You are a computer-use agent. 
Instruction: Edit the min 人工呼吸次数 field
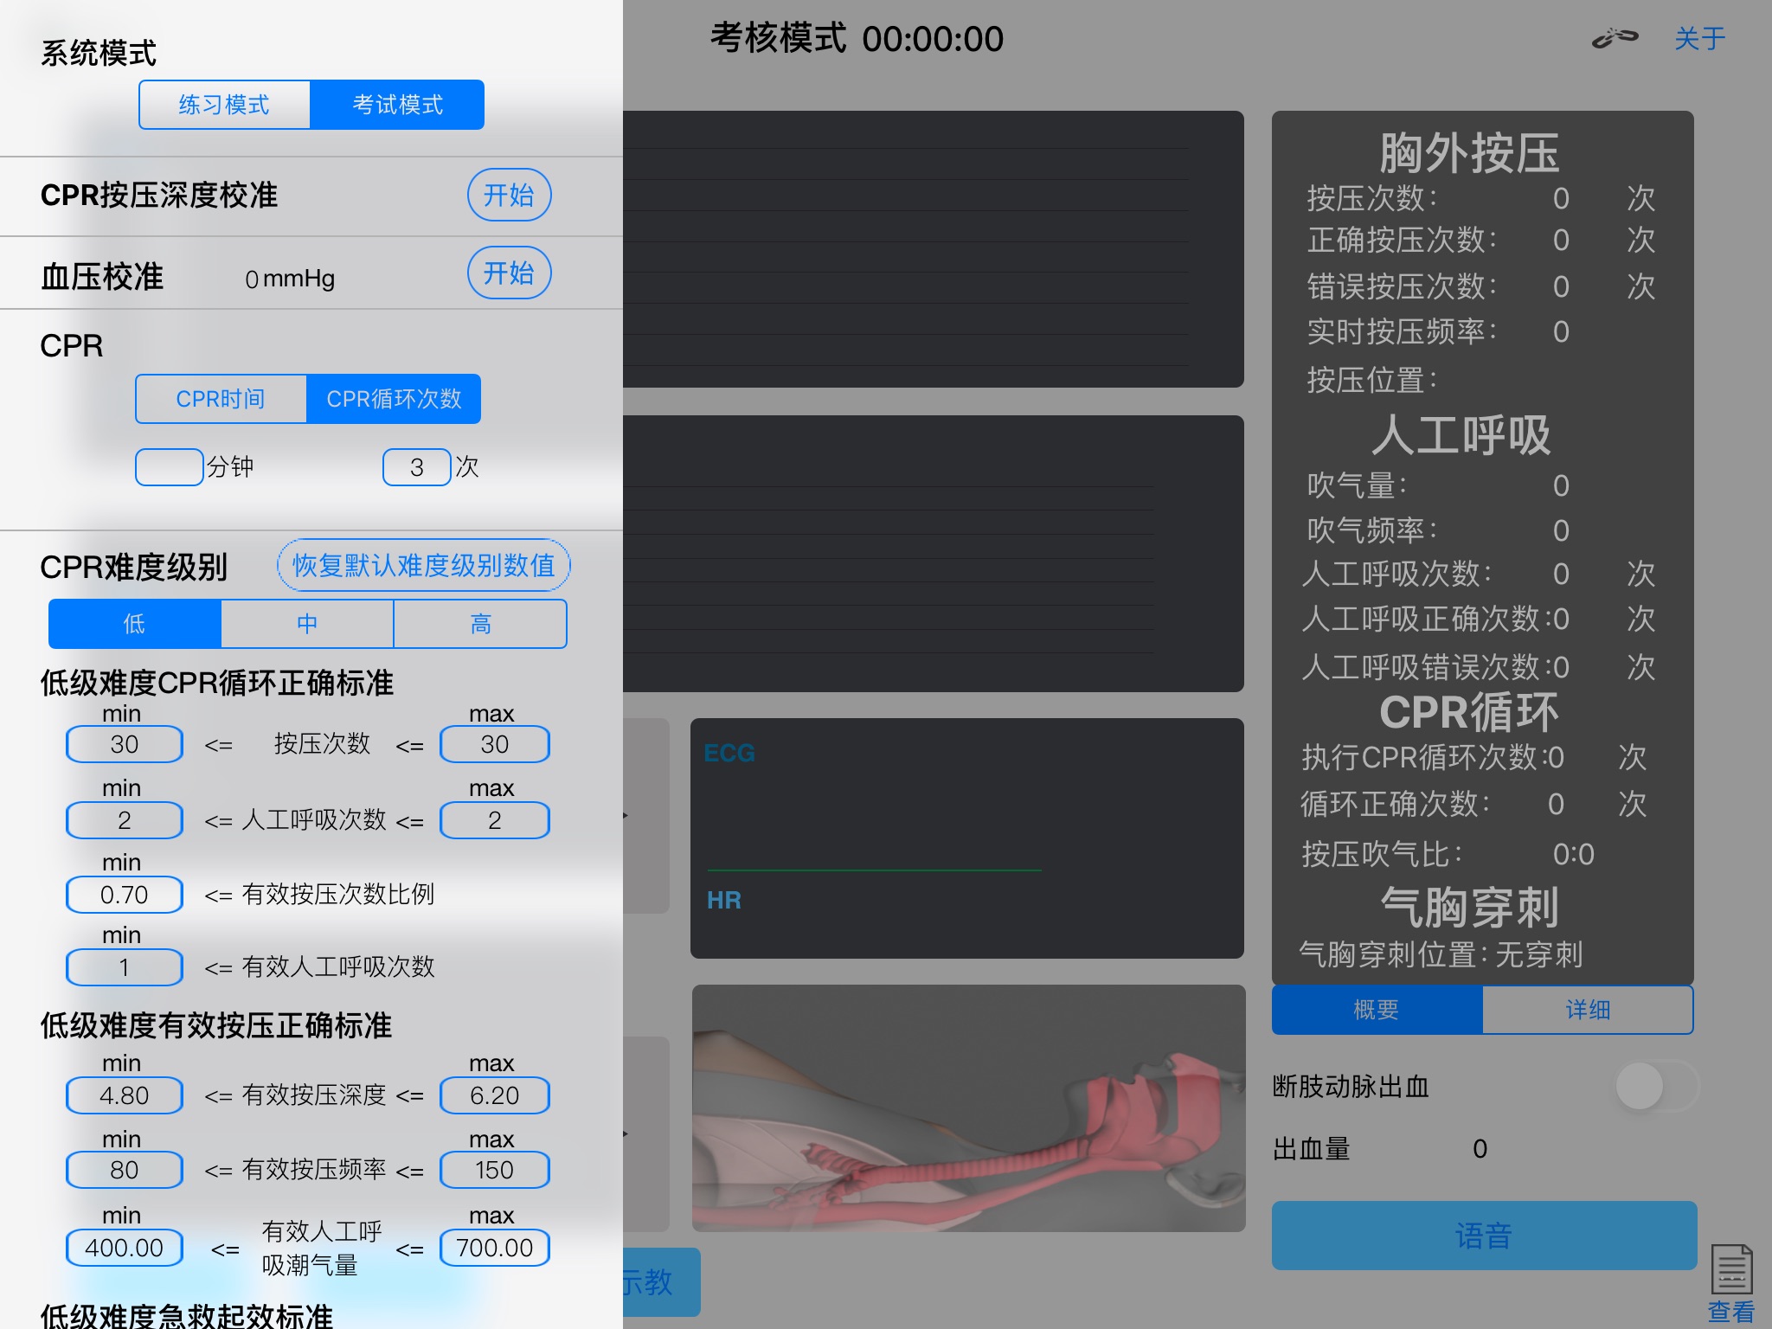125,820
